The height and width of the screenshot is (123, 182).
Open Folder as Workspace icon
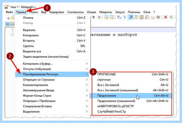click(153, 17)
